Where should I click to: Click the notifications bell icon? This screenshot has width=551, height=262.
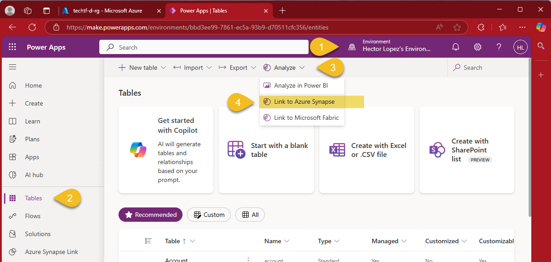coord(456,47)
